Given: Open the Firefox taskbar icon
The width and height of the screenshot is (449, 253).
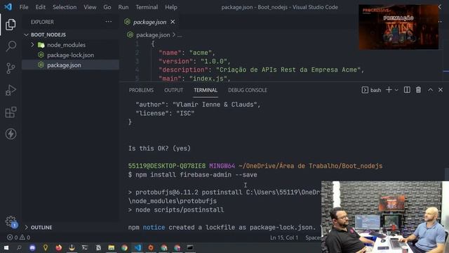Looking at the screenshot, I should [59, 247].
